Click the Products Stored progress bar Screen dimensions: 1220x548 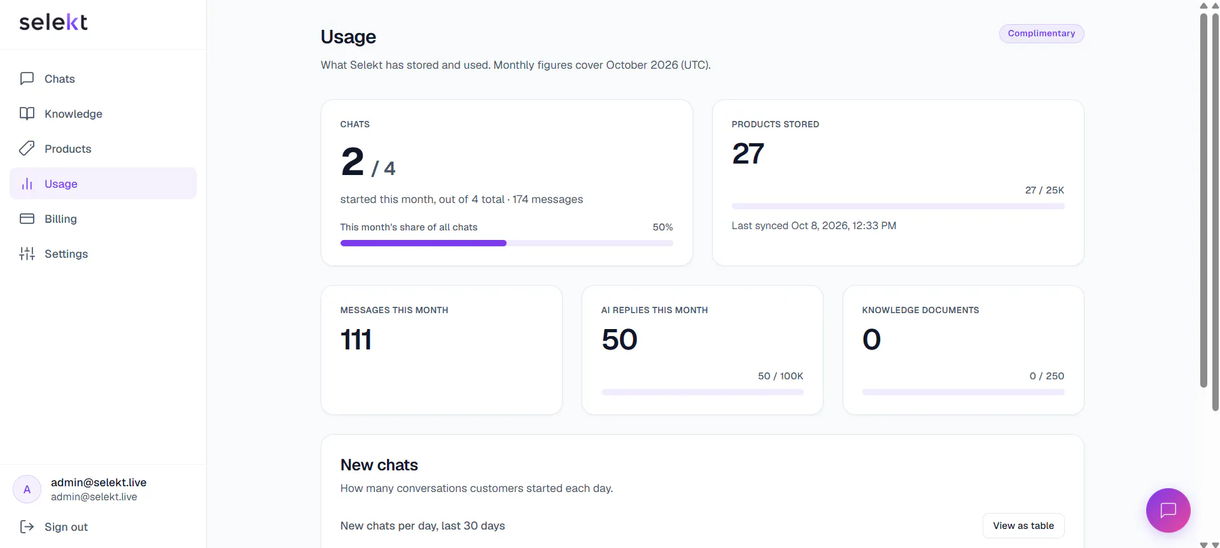click(898, 206)
